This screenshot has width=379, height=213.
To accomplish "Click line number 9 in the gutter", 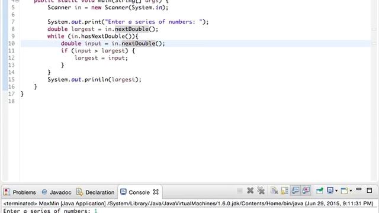I will pos(12,36).
